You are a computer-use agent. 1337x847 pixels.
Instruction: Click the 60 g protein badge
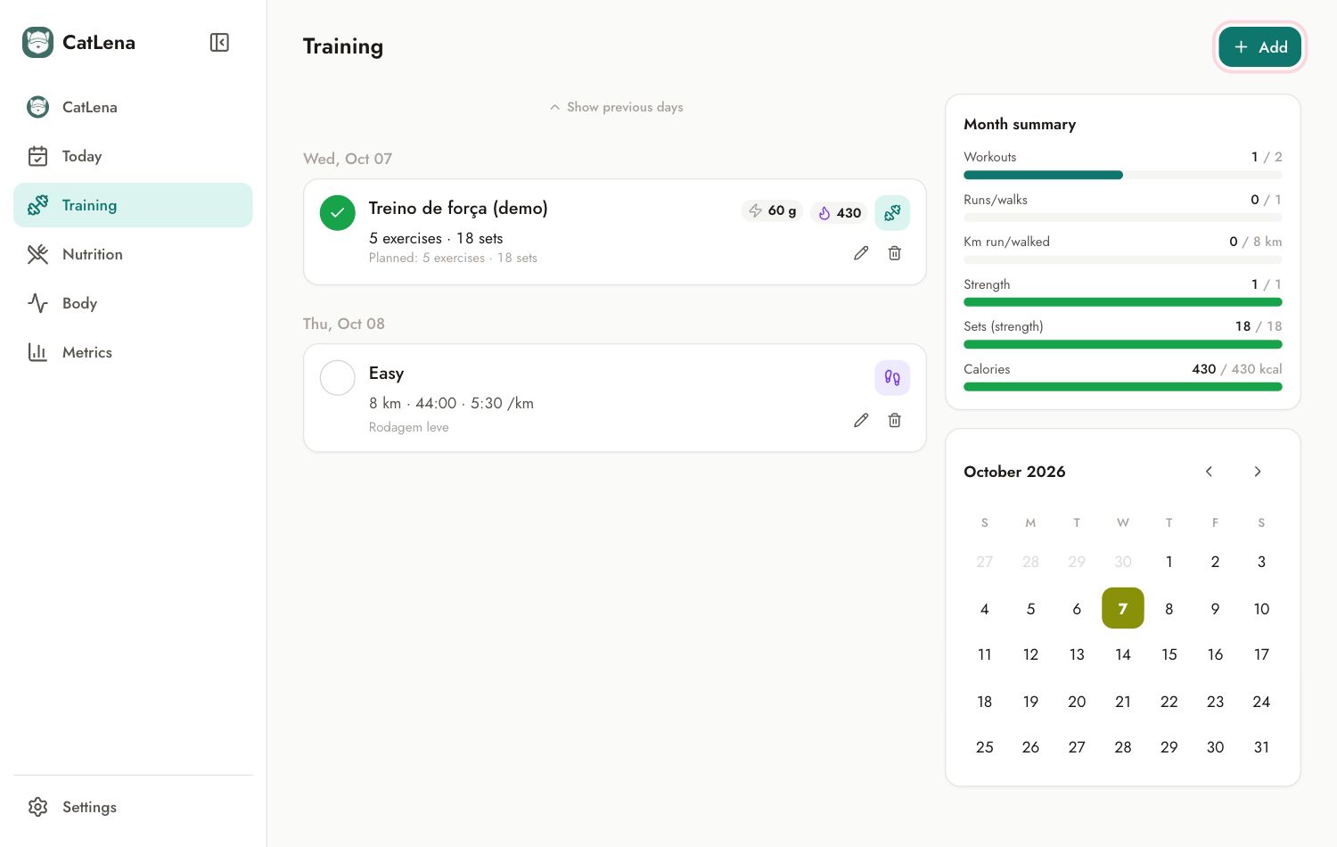click(772, 211)
